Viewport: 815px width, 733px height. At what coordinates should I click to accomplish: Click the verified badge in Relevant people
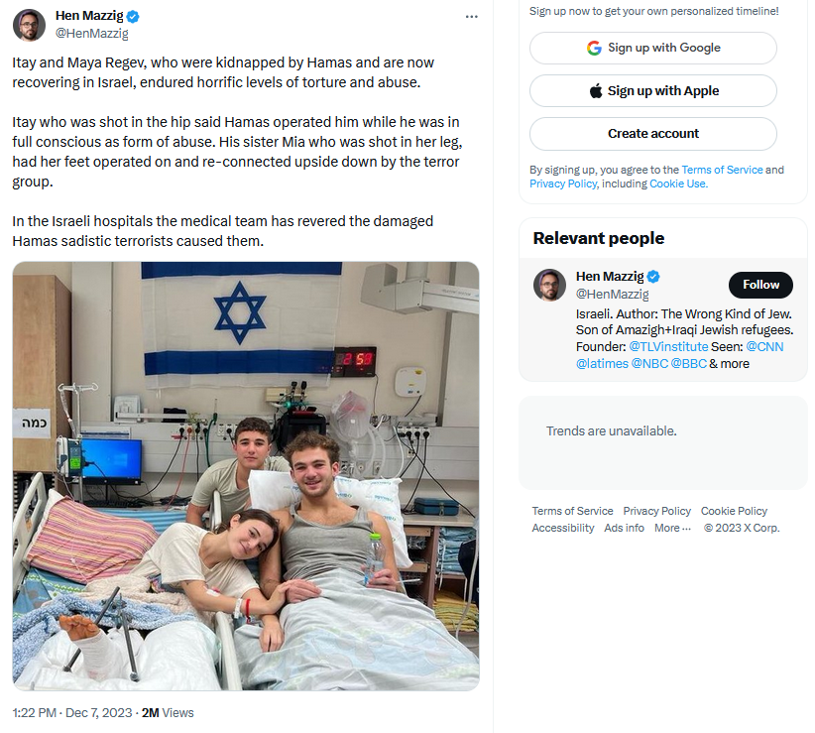click(x=654, y=276)
